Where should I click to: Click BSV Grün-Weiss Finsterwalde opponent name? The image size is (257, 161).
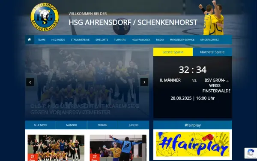point(216,85)
